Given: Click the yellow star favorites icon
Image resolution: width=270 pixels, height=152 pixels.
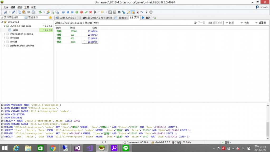Looking at the screenshot, I should click(x=50, y=17).
